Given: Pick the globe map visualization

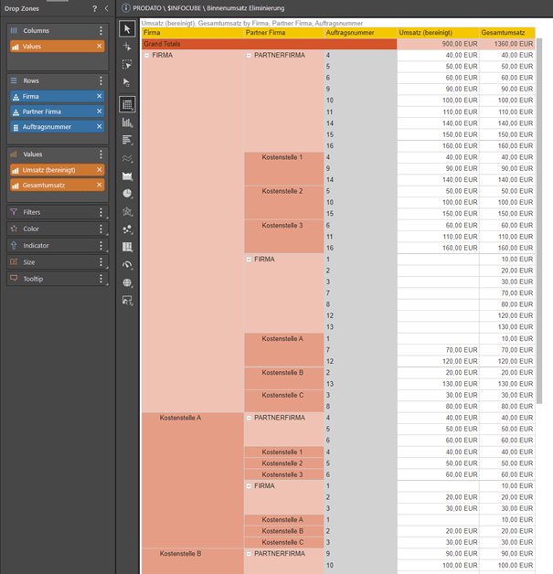Looking at the screenshot, I should pyautogui.click(x=127, y=282).
